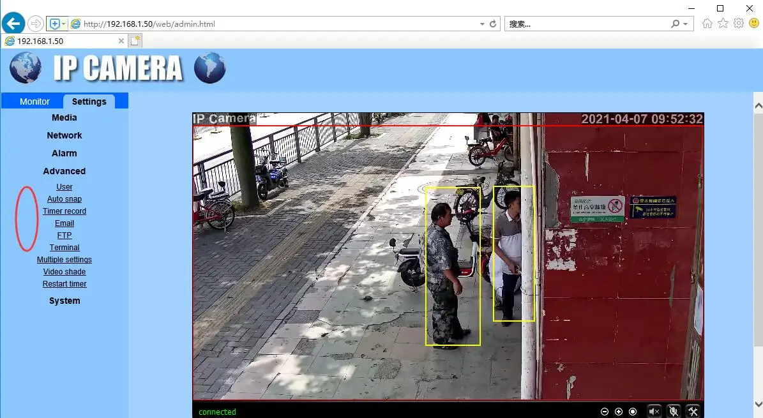Open the Auto snap link
The height and width of the screenshot is (418, 763).
[x=64, y=199]
